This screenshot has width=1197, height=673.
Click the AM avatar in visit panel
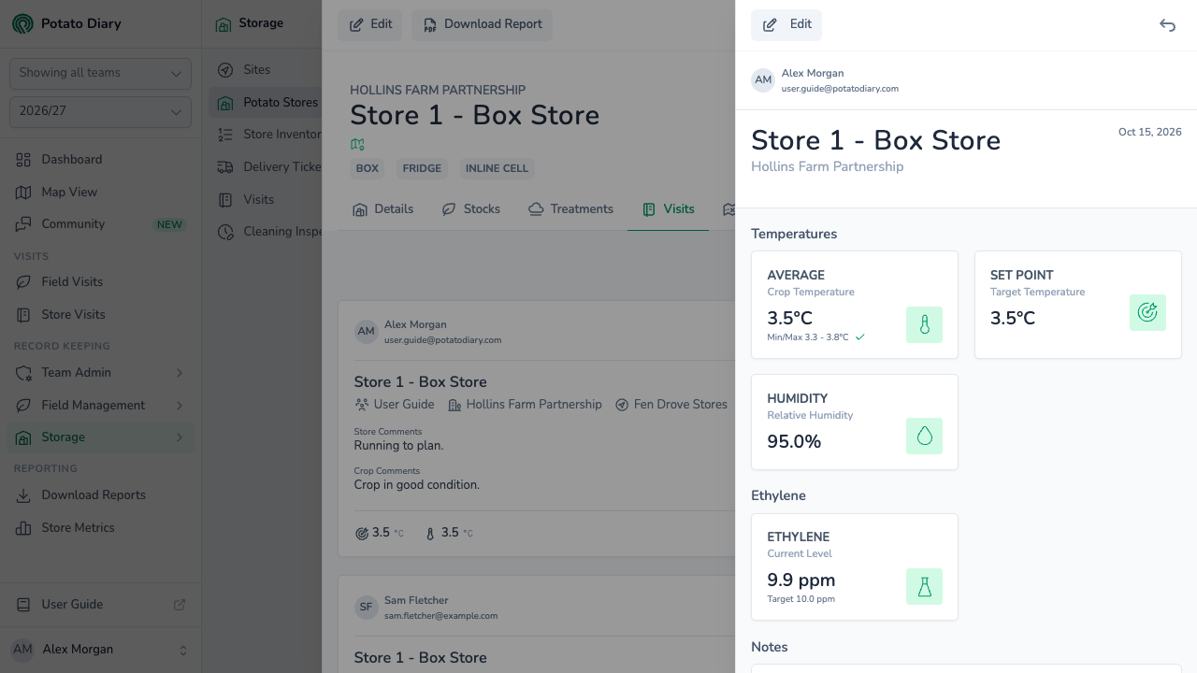[x=763, y=79]
